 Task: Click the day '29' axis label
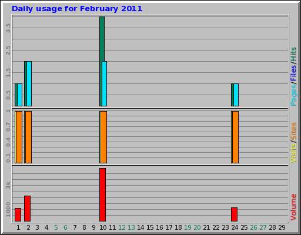282,227
